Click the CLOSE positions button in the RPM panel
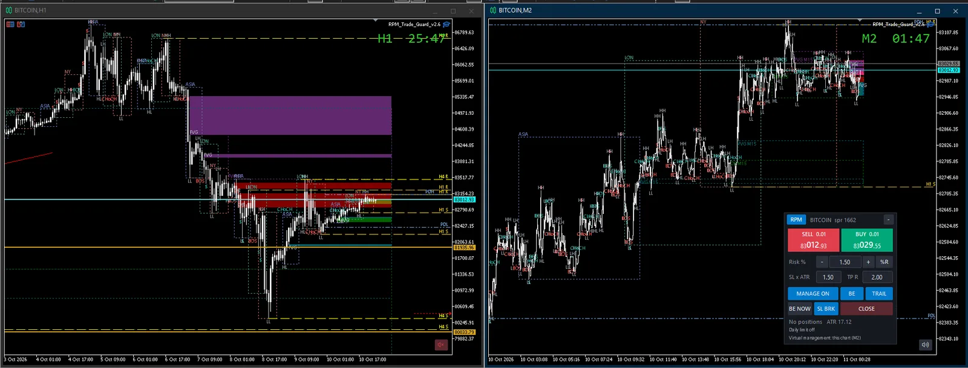Screen dimensions: 968x368 (x=866, y=309)
